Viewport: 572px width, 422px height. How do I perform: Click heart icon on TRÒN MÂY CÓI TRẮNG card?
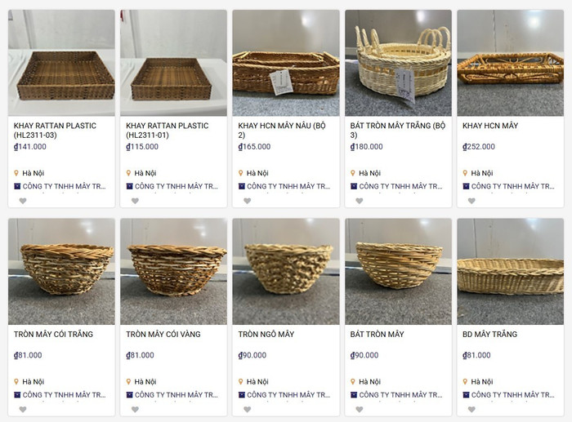(23, 409)
